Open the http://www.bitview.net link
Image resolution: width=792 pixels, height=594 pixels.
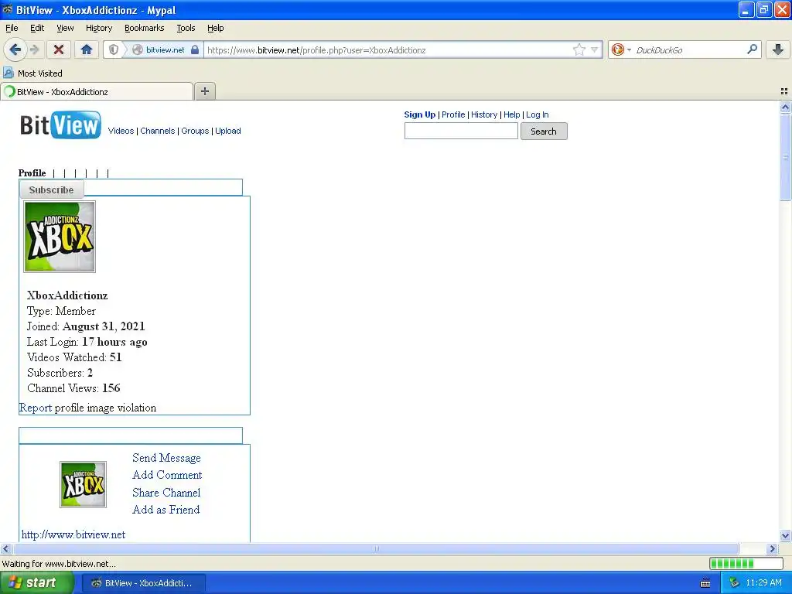click(73, 534)
